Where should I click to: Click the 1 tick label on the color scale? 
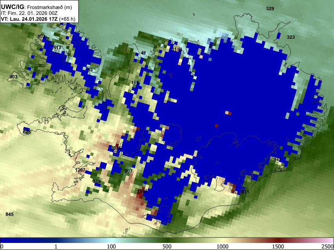tap(56, 246)
